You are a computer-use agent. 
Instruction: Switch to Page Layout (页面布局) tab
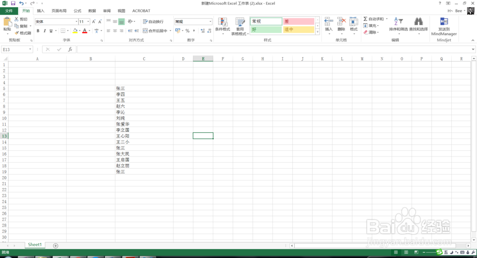pyautogui.click(x=59, y=10)
